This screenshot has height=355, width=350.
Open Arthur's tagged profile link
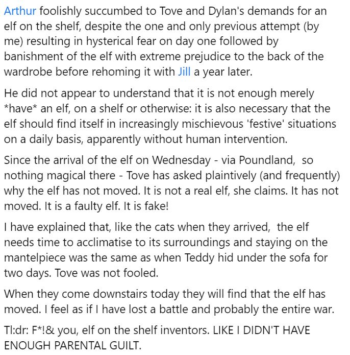[20, 11]
